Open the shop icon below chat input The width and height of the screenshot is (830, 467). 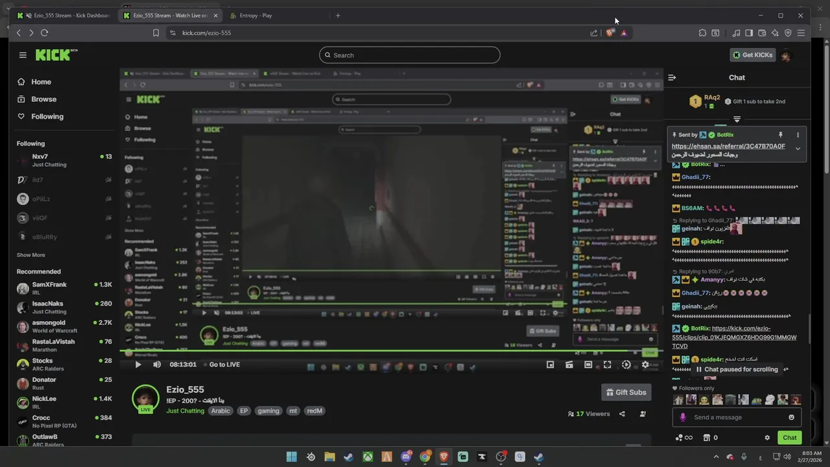(x=707, y=438)
